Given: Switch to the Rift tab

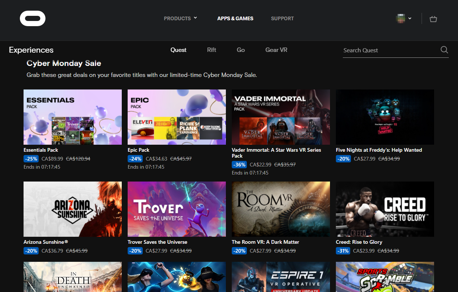Looking at the screenshot, I should click(x=212, y=50).
